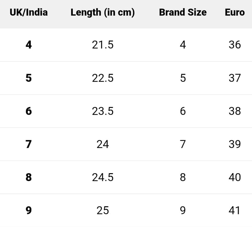Choose bold UK/India size 9
Image resolution: width=252 pixels, height=227 pixels.
pyautogui.click(x=29, y=210)
